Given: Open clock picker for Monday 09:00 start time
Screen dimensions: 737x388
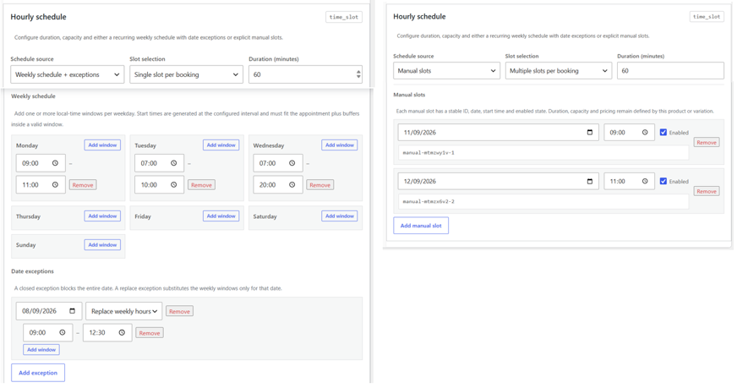Looking at the screenshot, I should click(x=55, y=163).
